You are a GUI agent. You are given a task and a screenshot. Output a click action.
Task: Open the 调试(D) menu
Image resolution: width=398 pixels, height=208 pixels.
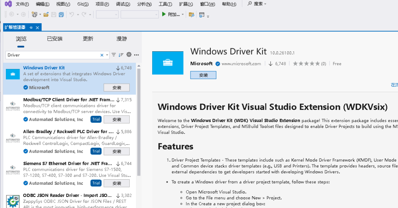123,4
